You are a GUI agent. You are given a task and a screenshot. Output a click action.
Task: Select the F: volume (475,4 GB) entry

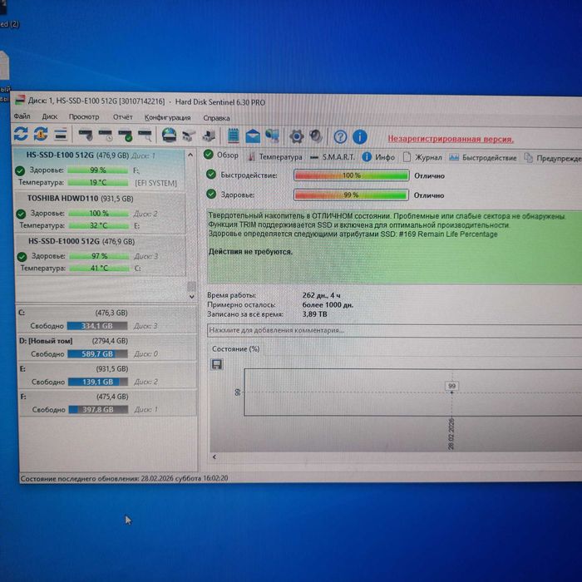(108, 403)
